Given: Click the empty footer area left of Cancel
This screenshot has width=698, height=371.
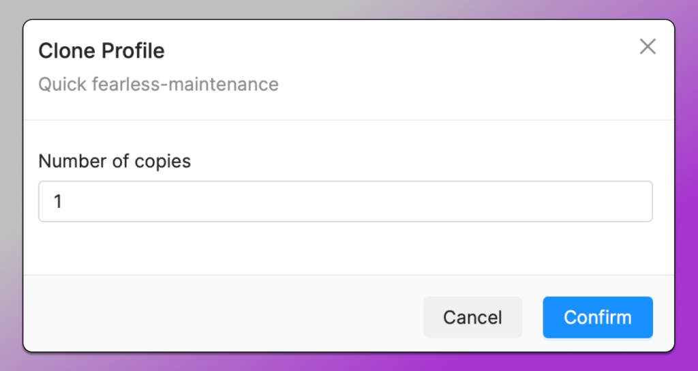Looking at the screenshot, I should (x=218, y=317).
